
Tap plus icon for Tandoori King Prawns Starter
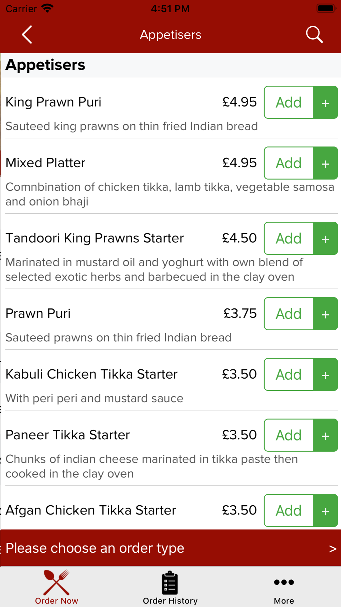point(326,238)
